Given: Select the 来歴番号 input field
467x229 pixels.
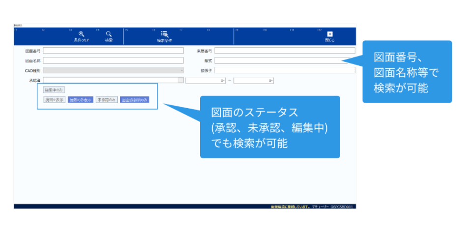Looking at the screenshot, I should (284, 51).
